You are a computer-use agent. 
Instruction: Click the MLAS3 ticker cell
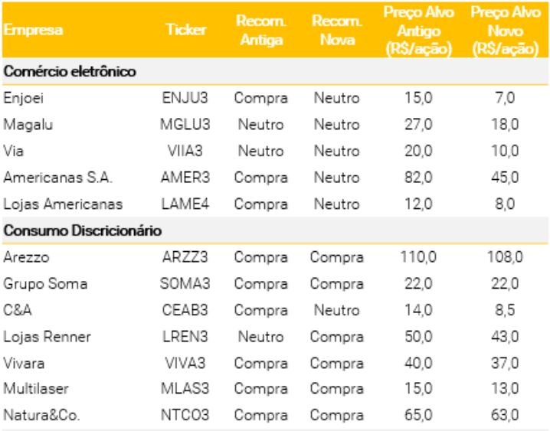185,390
